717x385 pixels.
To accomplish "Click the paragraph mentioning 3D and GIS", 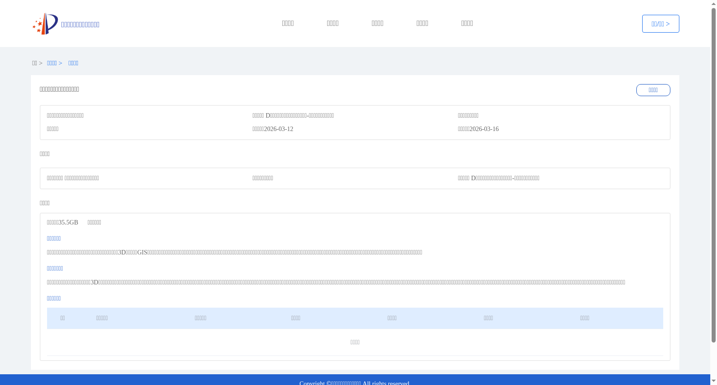I will [x=234, y=252].
